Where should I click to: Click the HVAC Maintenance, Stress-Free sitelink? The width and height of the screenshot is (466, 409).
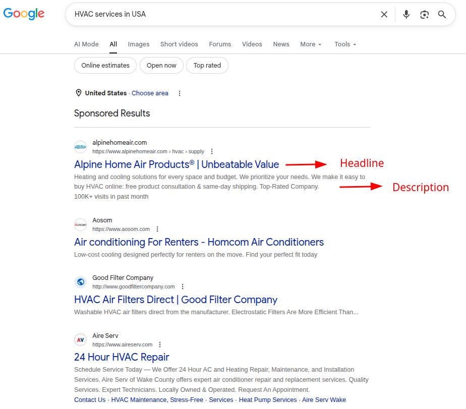[157, 400]
